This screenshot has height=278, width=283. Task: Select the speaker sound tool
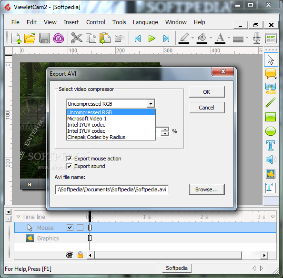pos(271,159)
